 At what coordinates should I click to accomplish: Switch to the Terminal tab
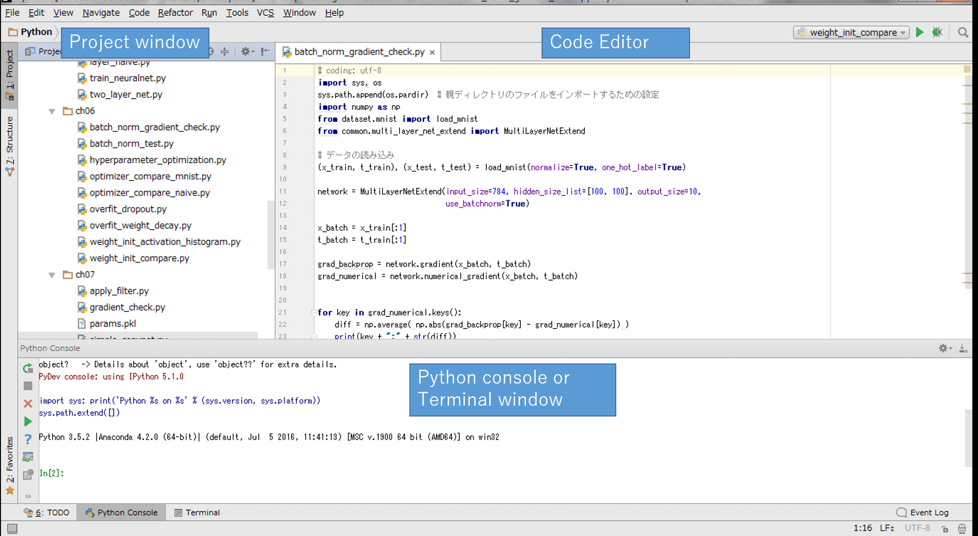coord(197,512)
